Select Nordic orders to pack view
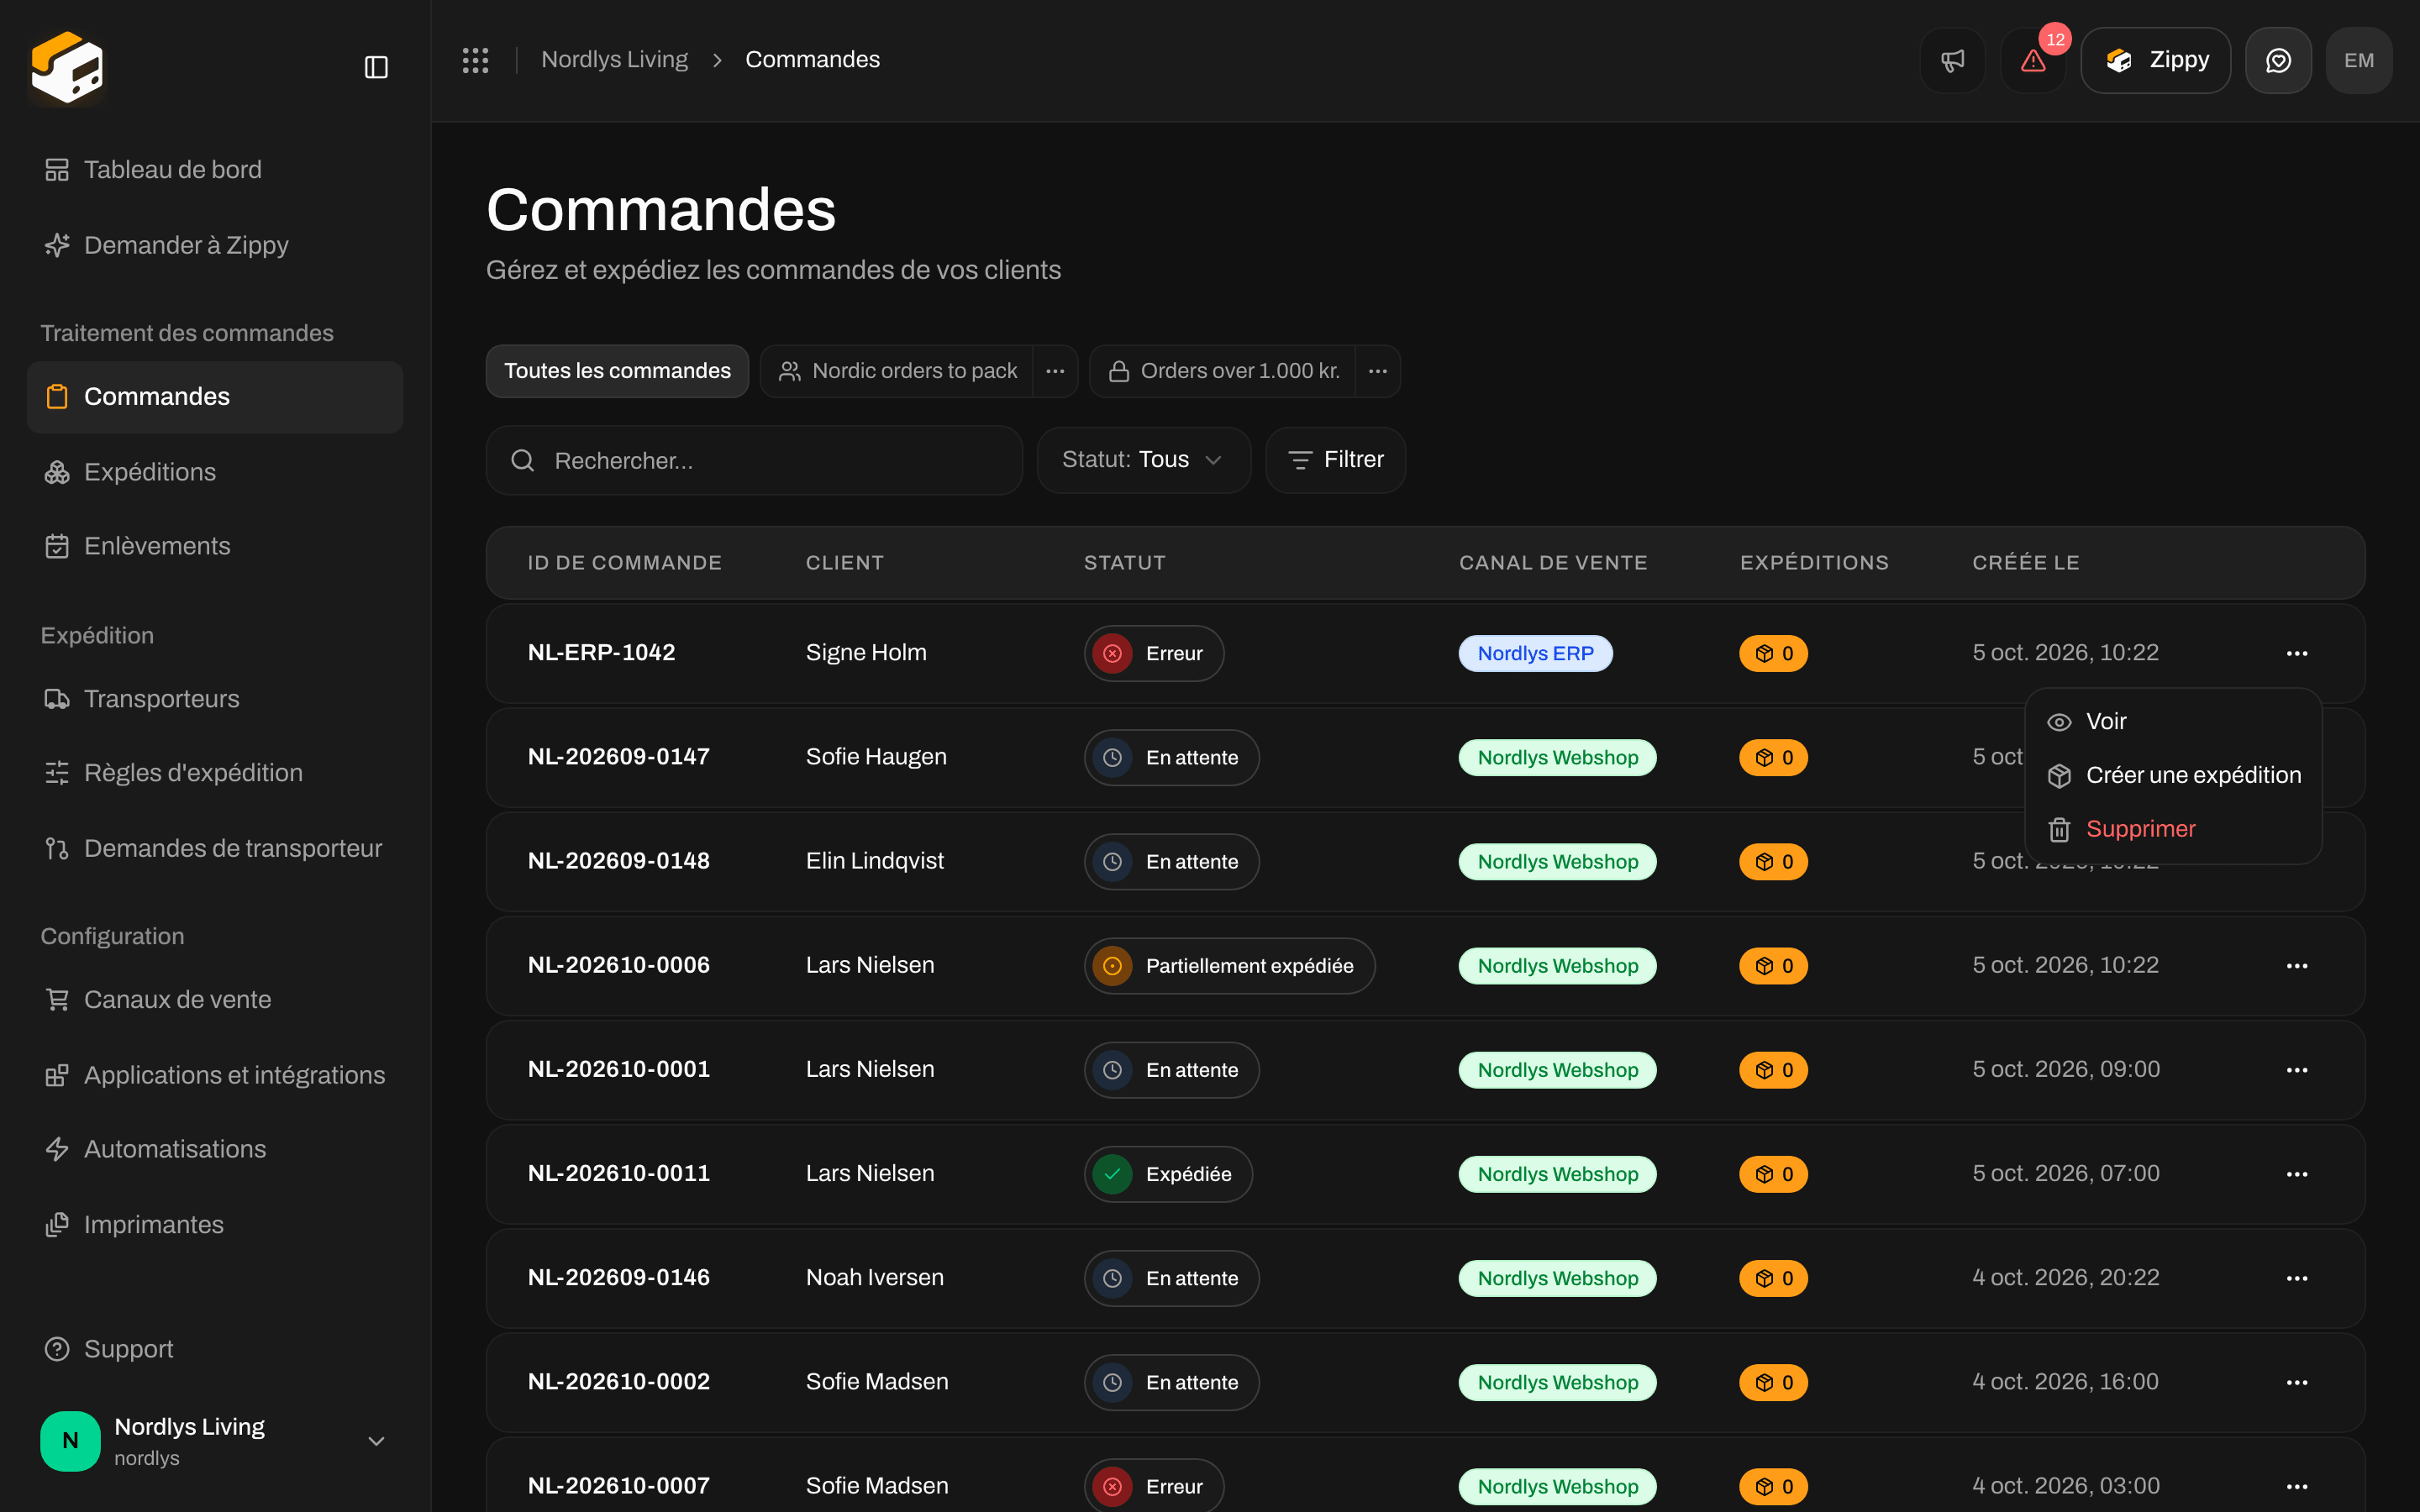2420x1512 pixels. point(897,371)
